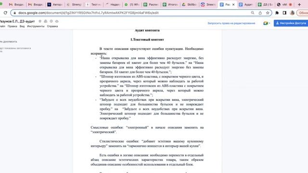Switch to the 'ДЗ / Б' spreadsheet tab
This screenshot has height=173, width=308.
point(265,4)
